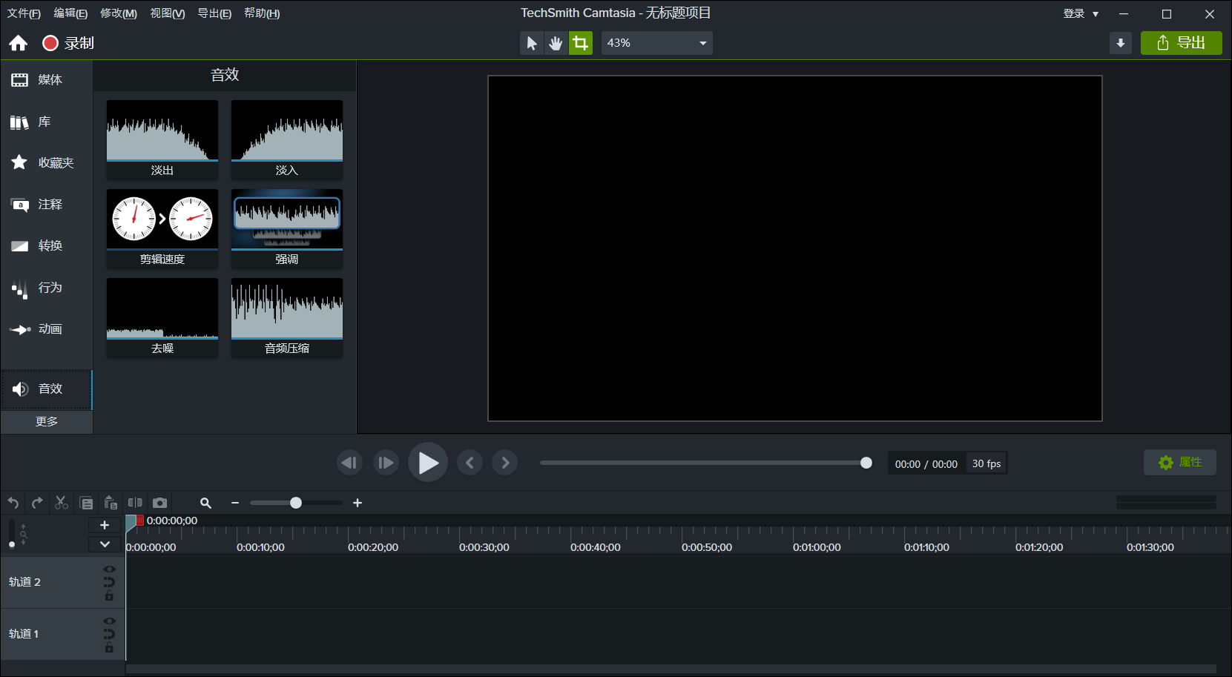The height and width of the screenshot is (677, 1232).
Task: Open the Record tool
Action: pyautogui.click(x=66, y=43)
